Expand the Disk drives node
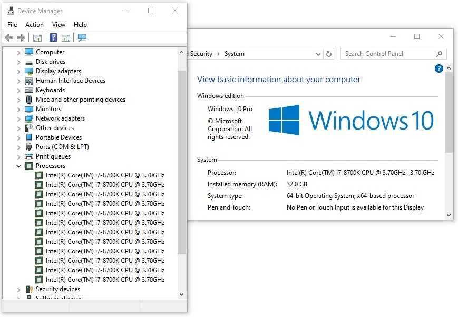458x317 pixels. 18,62
